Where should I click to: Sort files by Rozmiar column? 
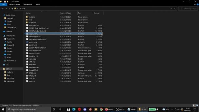(97, 13)
